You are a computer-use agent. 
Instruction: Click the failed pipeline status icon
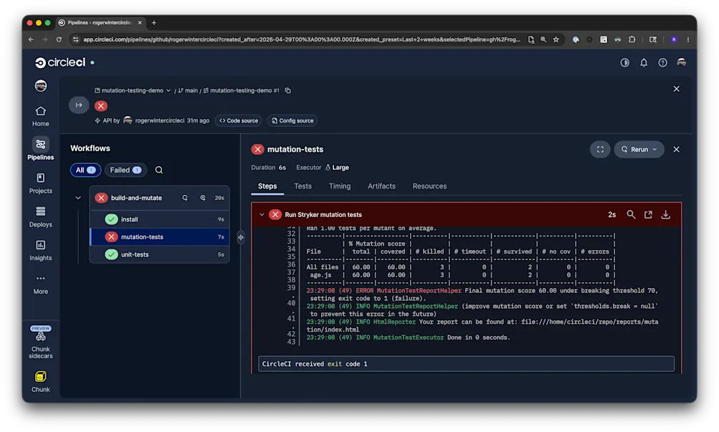(101, 106)
